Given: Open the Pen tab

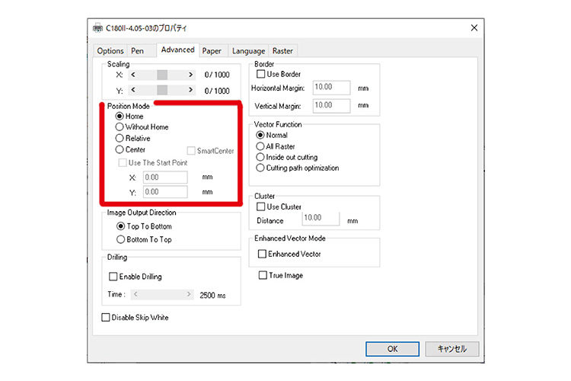Looking at the screenshot, I should pos(138,51).
